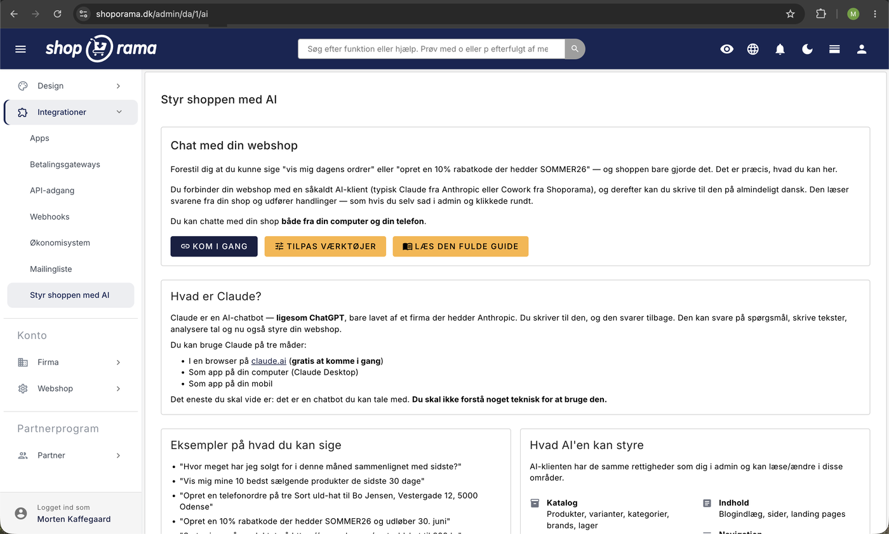View site information icon in address bar
Viewport: 889px width, 534px height.
(x=83, y=13)
